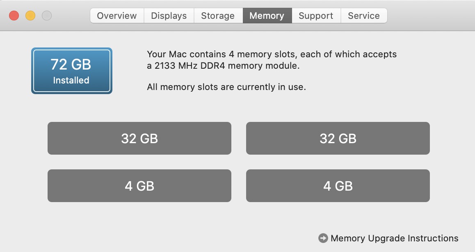
Task: Click the "Your Mac contains 4 memory slots" line
Action: coord(272,54)
